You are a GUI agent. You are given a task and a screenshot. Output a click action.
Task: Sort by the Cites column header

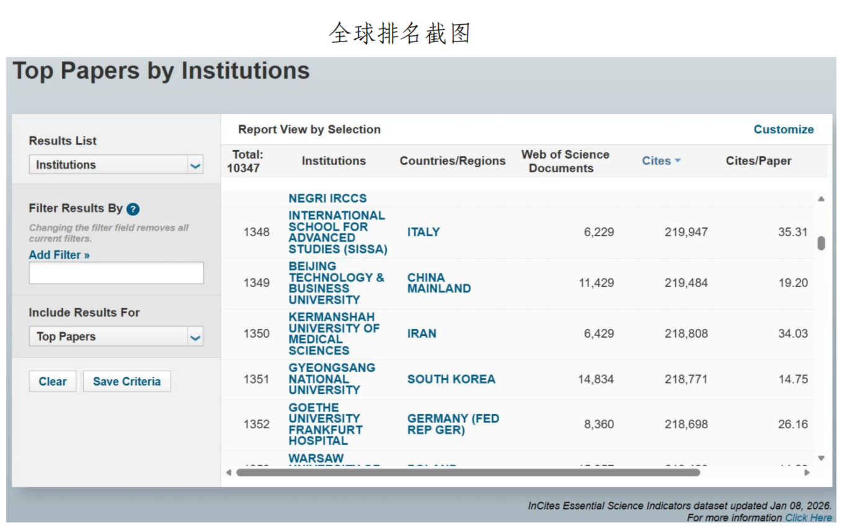point(656,161)
